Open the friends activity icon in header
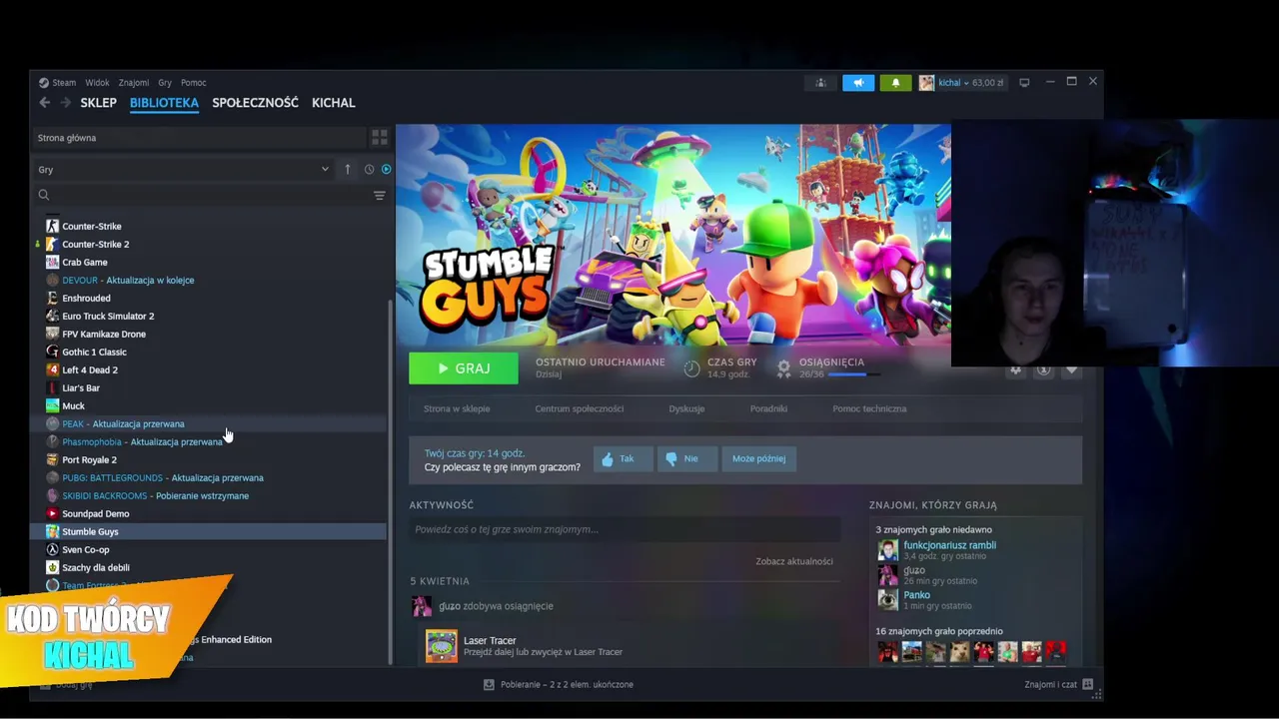This screenshot has width=1279, height=719. (x=820, y=83)
